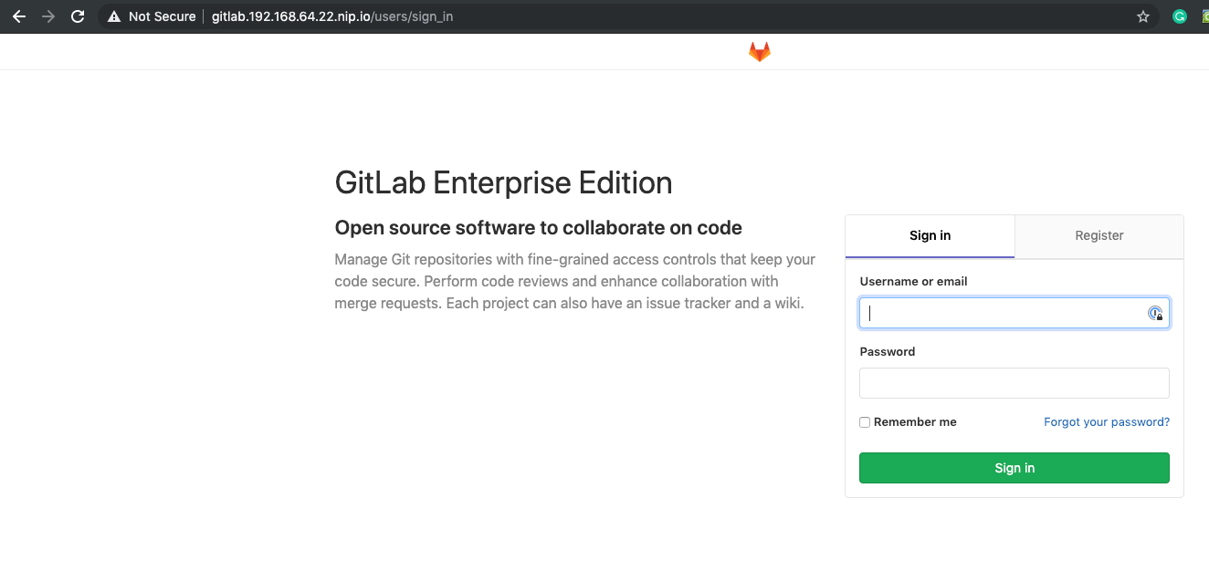Screen dimensions: 1209x571
Task: Click the GitLab fox logo
Action: pyautogui.click(x=759, y=52)
